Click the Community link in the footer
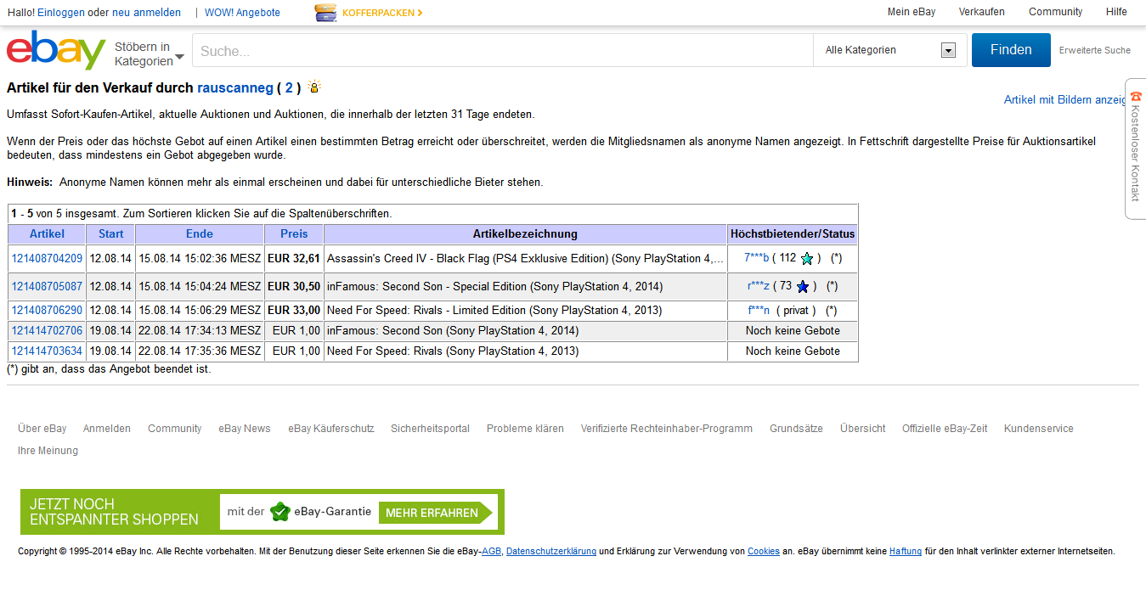The image size is (1146, 601). pos(175,429)
